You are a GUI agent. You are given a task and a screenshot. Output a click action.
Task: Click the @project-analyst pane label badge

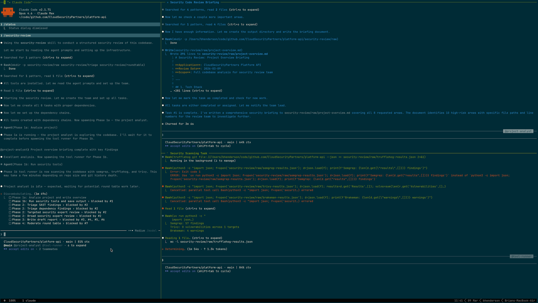tap(518, 131)
